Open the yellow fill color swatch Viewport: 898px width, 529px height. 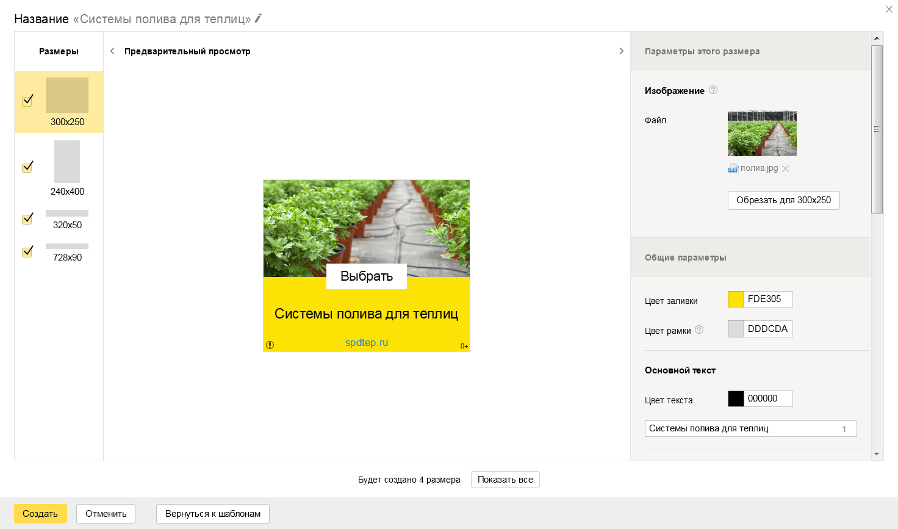(x=736, y=299)
